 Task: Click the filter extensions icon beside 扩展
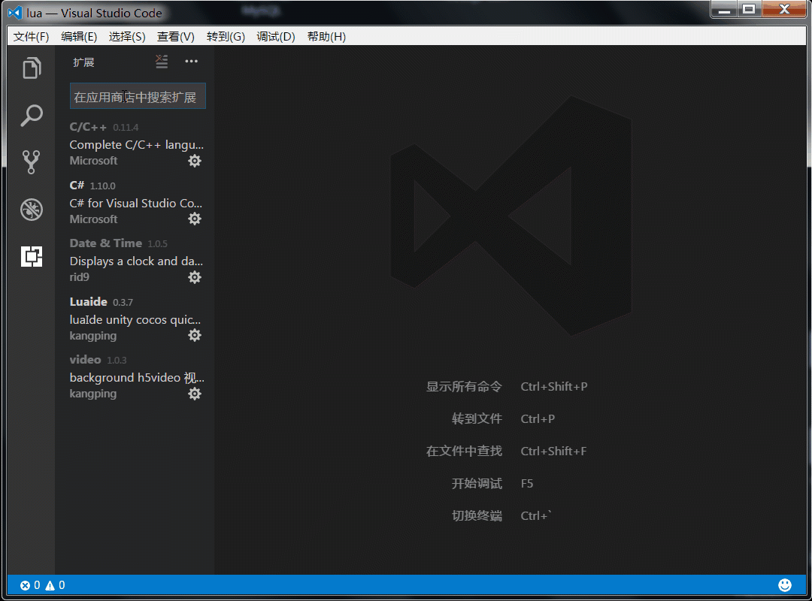161,62
